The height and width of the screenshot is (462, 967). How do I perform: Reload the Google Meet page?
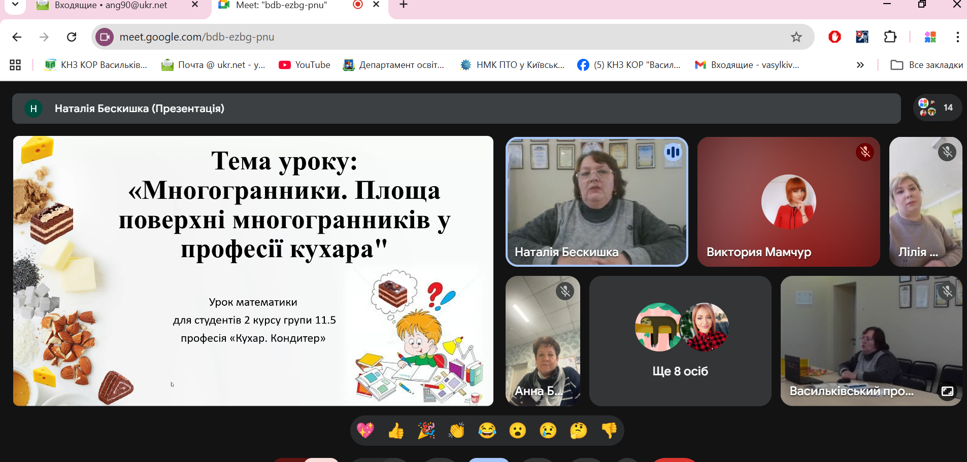pyautogui.click(x=72, y=37)
